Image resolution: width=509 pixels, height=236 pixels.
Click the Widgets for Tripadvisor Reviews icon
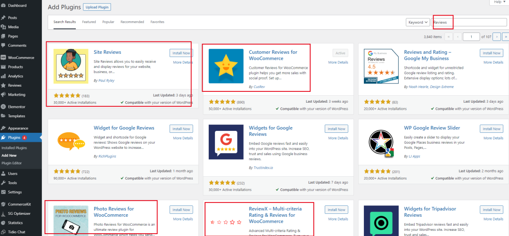point(381,220)
